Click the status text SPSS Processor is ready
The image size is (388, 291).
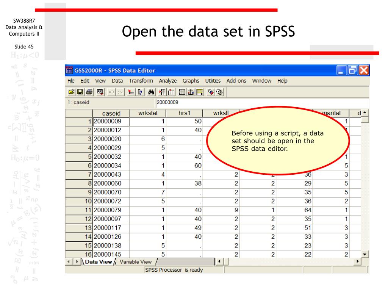coord(174,270)
